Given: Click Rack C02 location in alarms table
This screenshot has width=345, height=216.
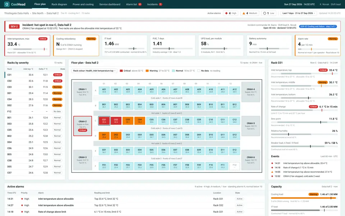Looking at the screenshot, I should (x=218, y=205).
